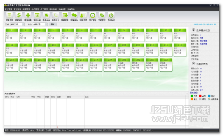223x136 pixels.
Task: Open shift handover management icon
Action: (102, 15)
